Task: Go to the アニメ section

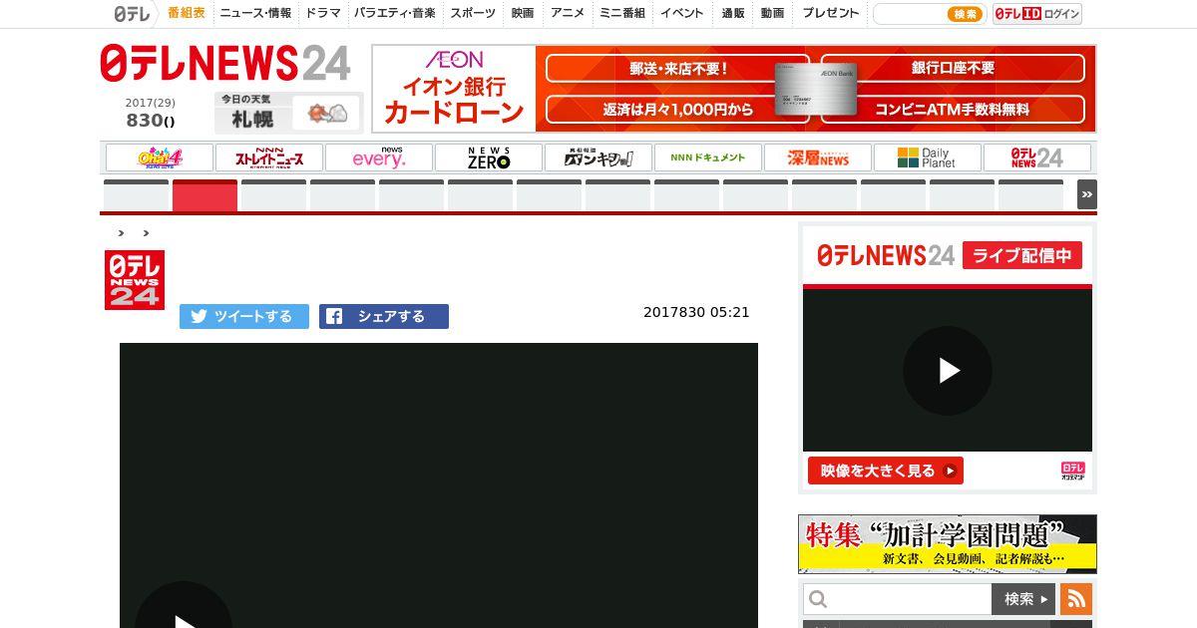Action: pyautogui.click(x=568, y=13)
